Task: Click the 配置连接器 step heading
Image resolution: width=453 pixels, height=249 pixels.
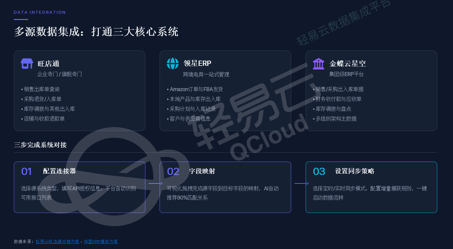Action: (x=59, y=171)
